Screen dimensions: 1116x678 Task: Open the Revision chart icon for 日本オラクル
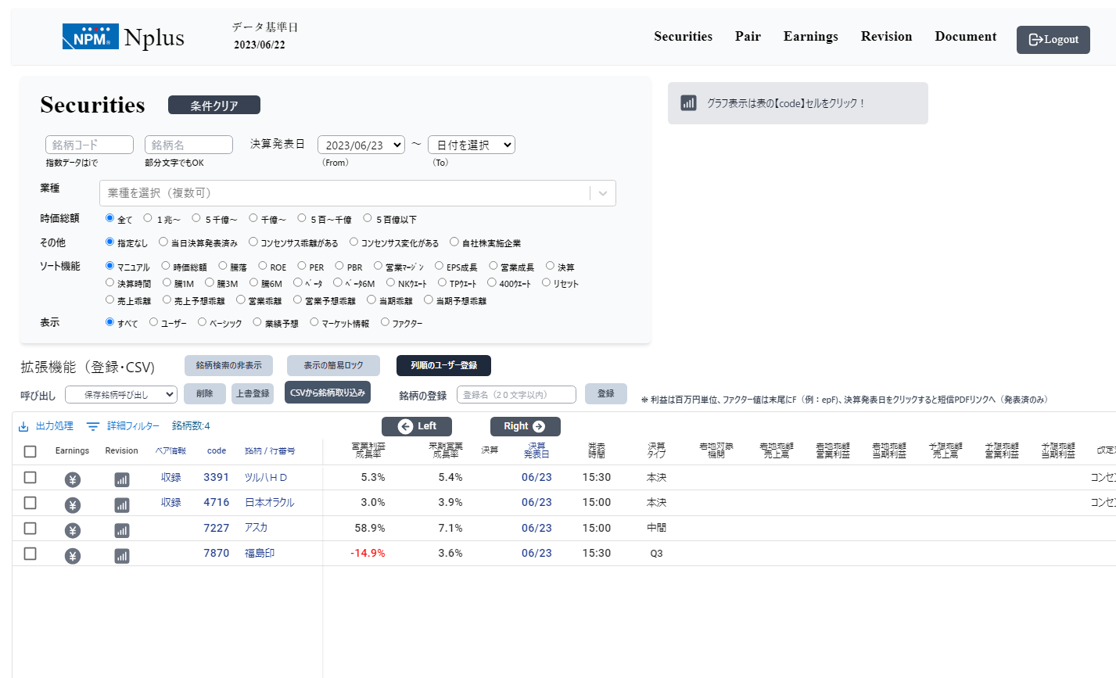122,505
